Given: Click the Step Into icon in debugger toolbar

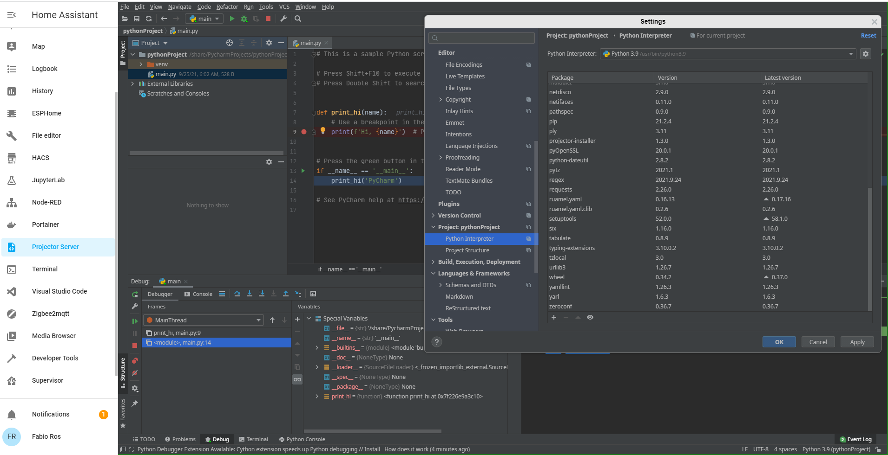Looking at the screenshot, I should click(x=250, y=294).
